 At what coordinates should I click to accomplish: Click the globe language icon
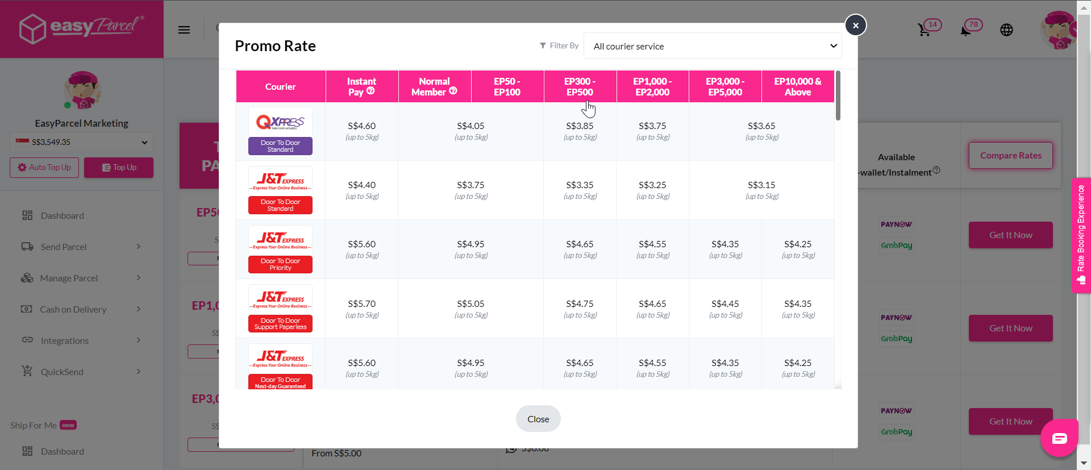tap(1006, 30)
